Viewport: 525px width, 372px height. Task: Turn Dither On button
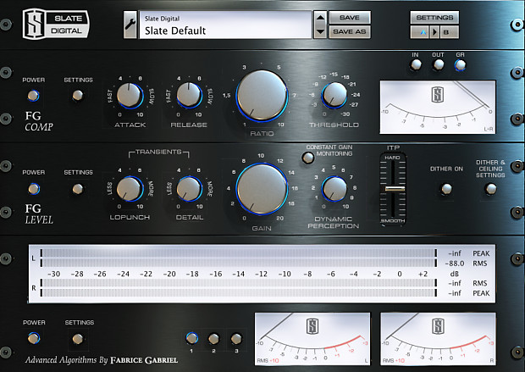(446, 189)
